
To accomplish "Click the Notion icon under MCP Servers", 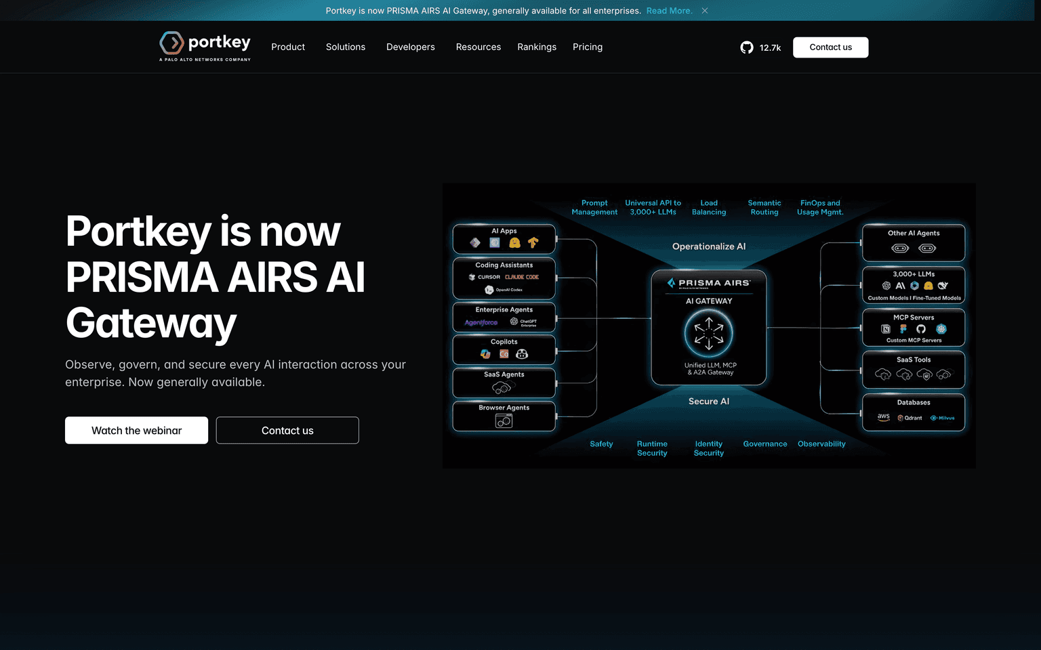I will [x=885, y=329].
